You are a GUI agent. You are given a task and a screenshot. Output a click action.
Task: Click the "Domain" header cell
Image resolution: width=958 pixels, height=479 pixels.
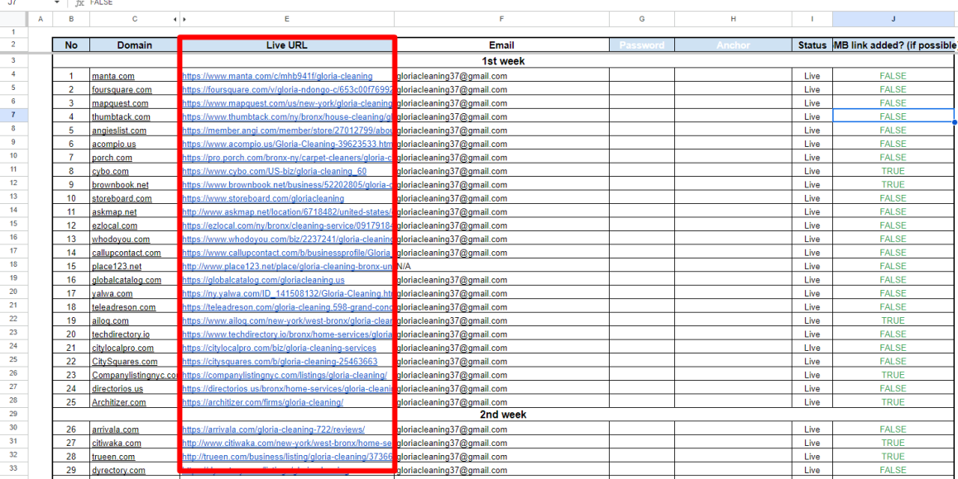134,45
